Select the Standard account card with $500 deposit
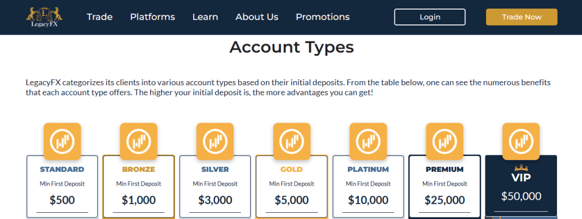This screenshot has width=582, height=219. click(x=63, y=187)
